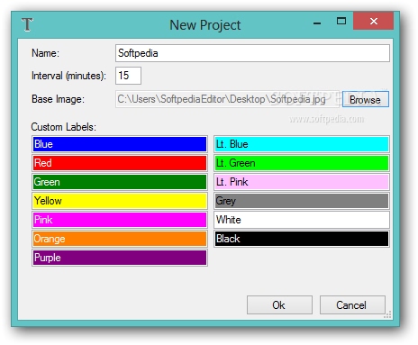Screen dimensions: 418x345
Task: Select the Yellow custom label
Action: 120,201
